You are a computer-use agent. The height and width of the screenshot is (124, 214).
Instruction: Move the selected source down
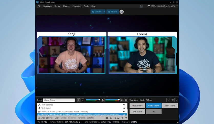122,118
